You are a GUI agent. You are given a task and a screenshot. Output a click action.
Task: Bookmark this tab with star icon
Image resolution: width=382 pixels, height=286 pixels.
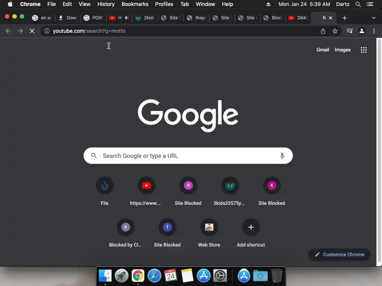[x=335, y=31]
